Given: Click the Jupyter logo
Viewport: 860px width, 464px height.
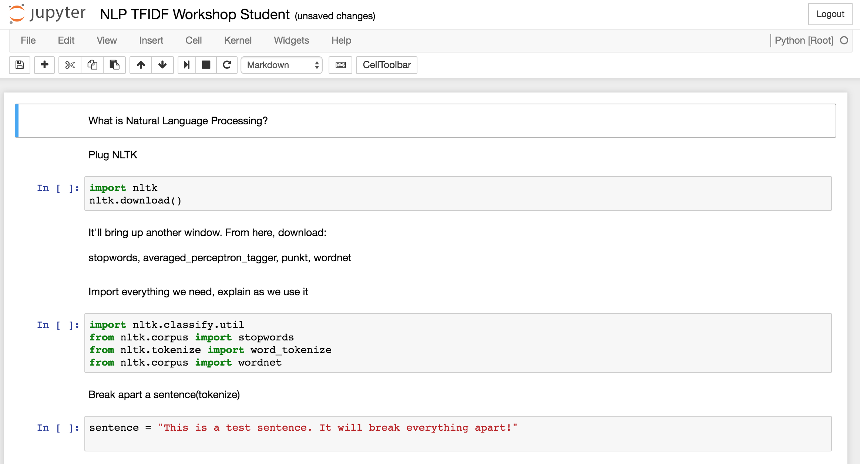Looking at the screenshot, I should click(x=47, y=14).
